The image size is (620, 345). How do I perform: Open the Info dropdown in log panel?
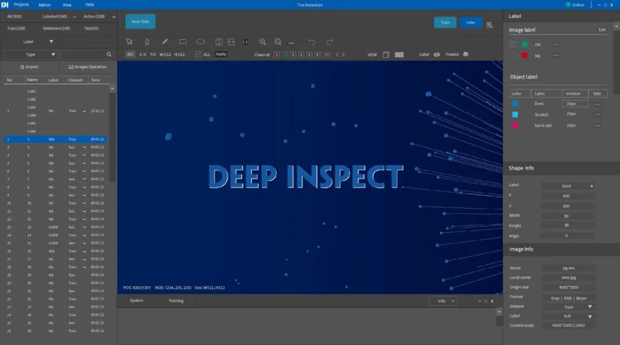click(x=443, y=301)
